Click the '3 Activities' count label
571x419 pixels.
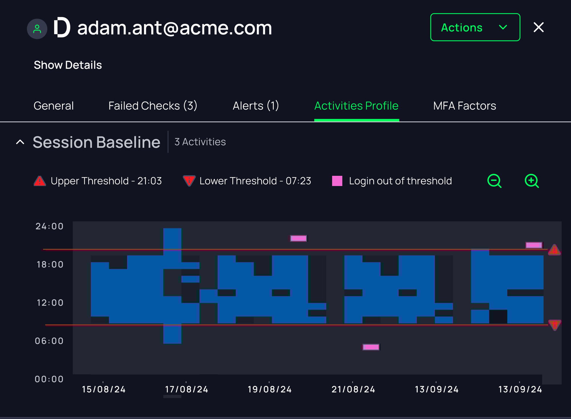pyautogui.click(x=200, y=142)
